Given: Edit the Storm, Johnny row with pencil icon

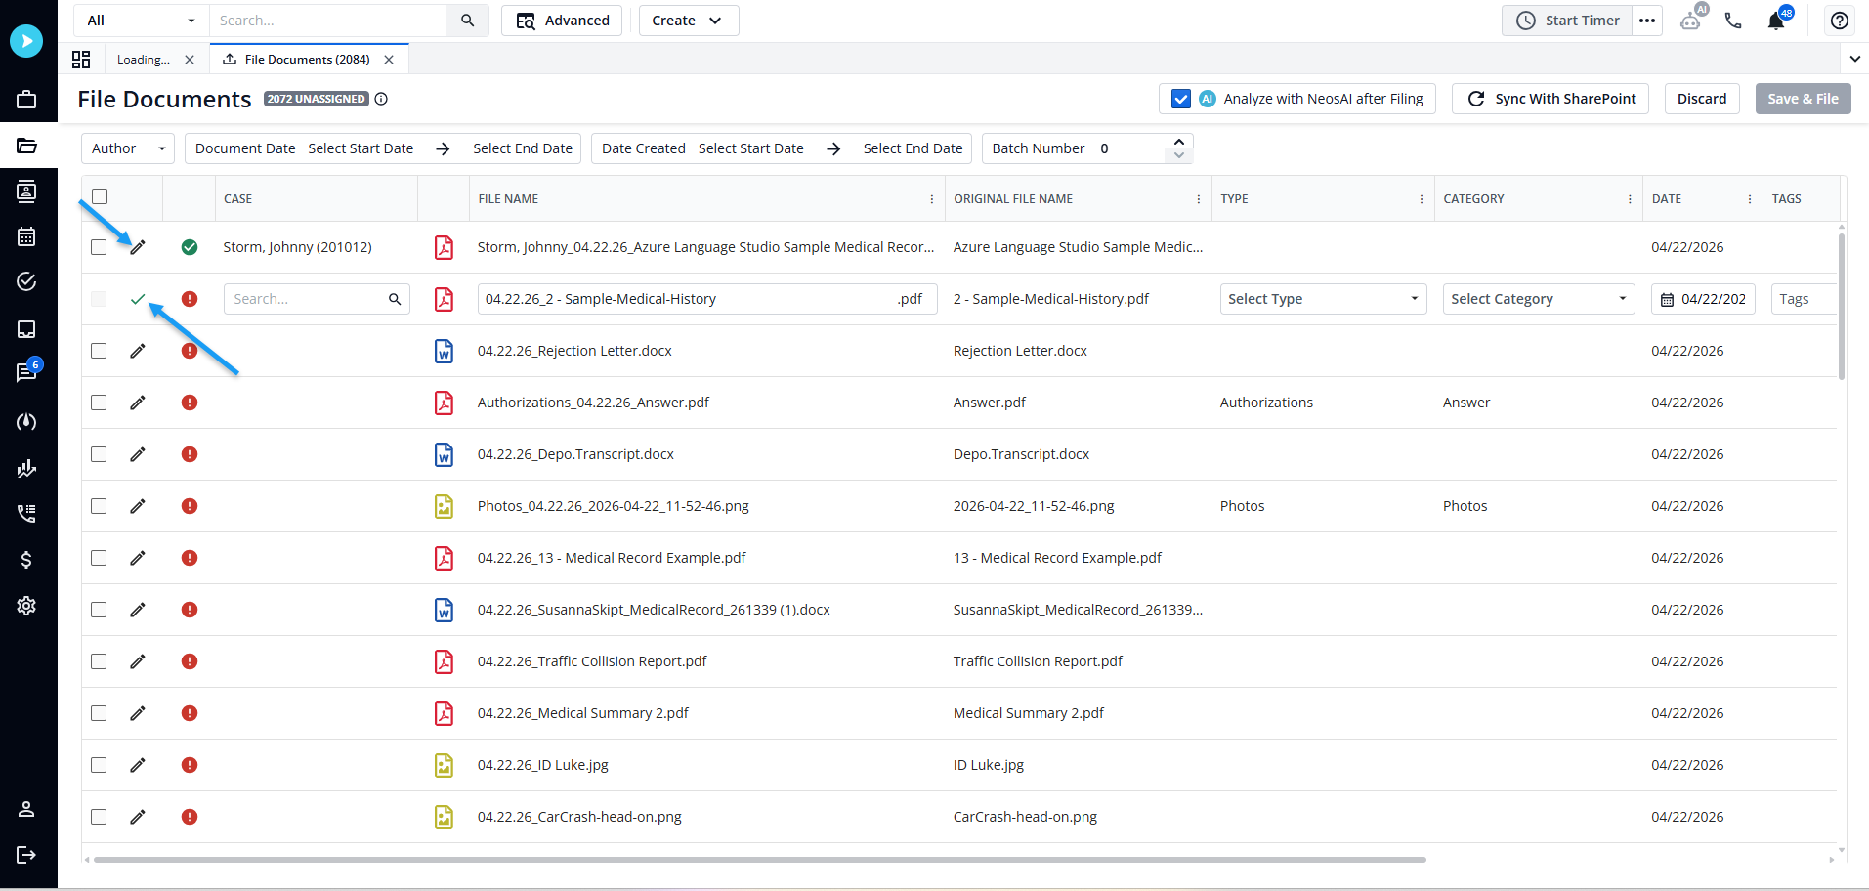Looking at the screenshot, I should point(138,247).
